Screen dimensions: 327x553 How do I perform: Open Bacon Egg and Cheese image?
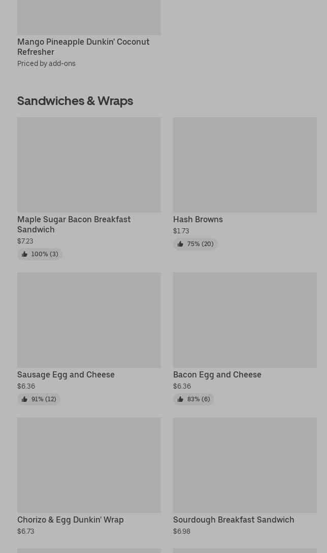click(x=245, y=320)
